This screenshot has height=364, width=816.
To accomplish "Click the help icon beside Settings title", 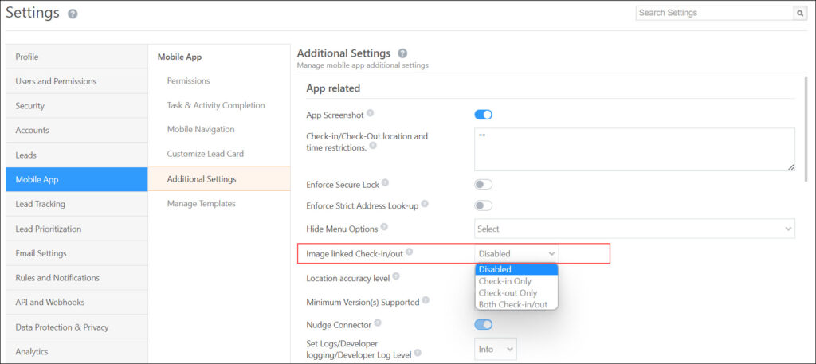I will coord(73,14).
